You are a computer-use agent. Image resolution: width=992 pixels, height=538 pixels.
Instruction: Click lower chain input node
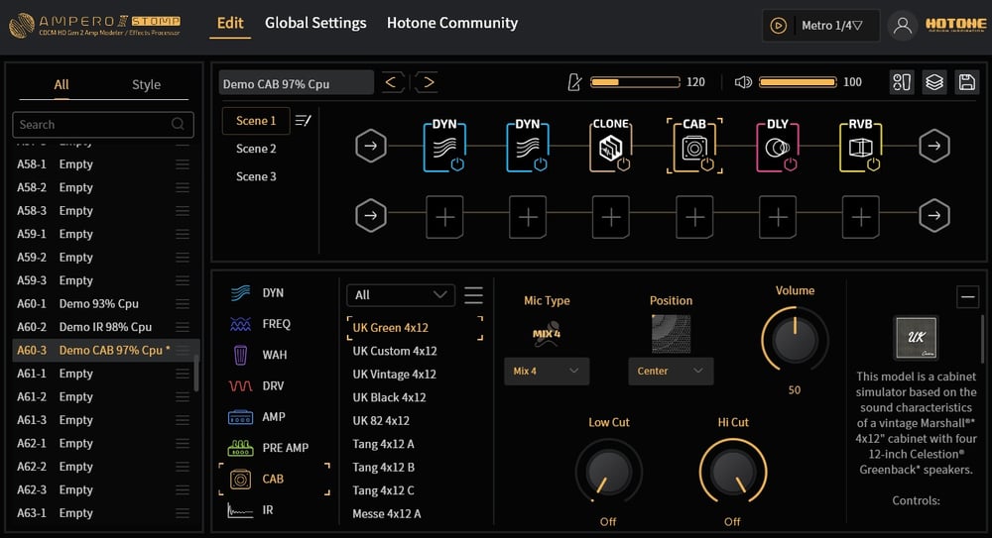point(371,216)
